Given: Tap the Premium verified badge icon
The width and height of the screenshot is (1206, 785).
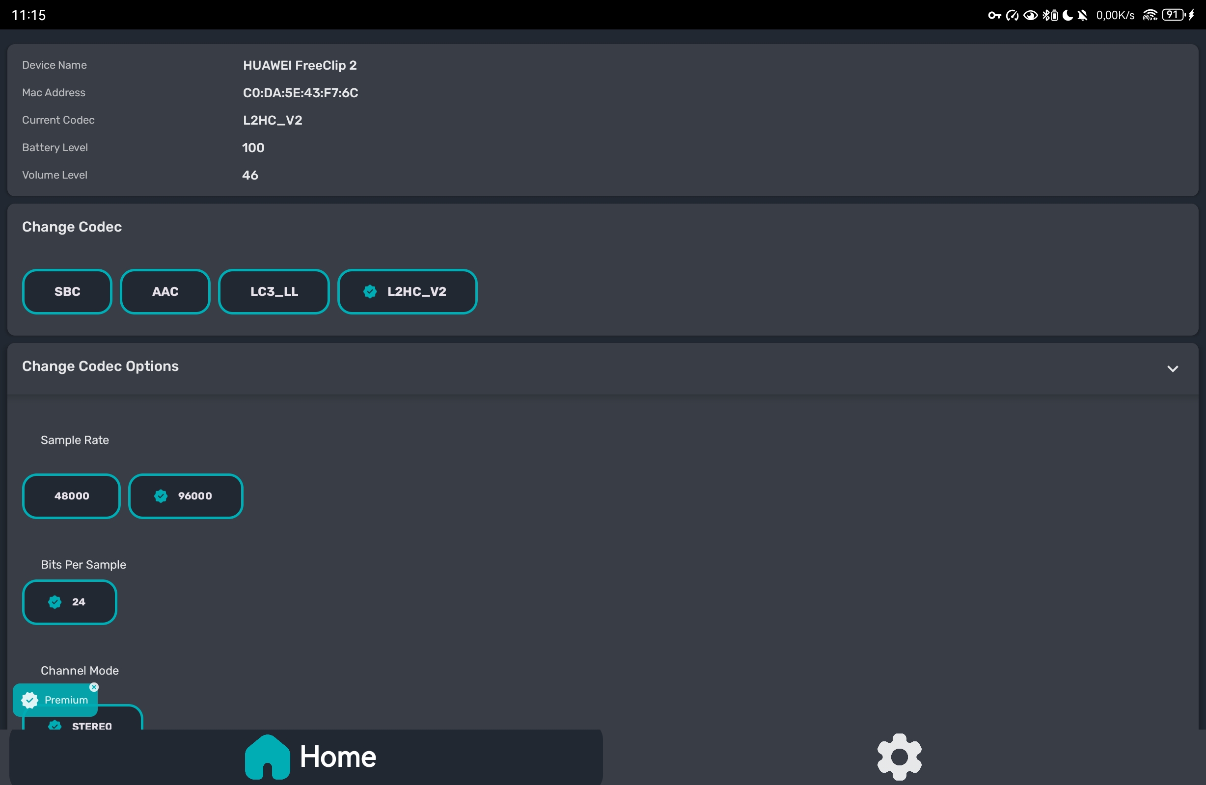Looking at the screenshot, I should [30, 700].
